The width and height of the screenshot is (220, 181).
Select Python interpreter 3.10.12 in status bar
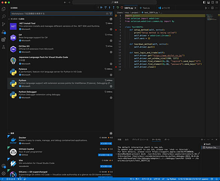click(x=193, y=179)
